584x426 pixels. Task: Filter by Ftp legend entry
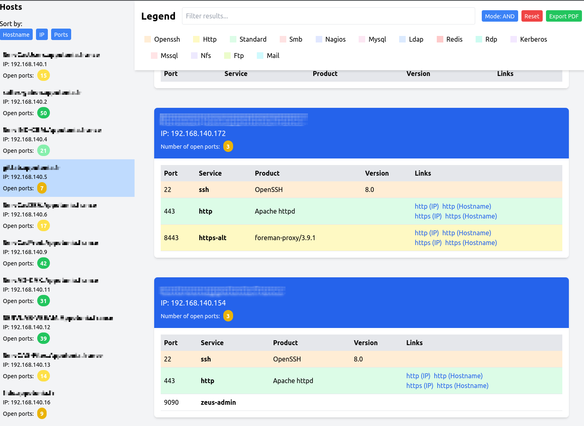[234, 56]
